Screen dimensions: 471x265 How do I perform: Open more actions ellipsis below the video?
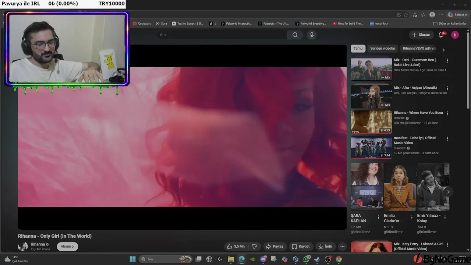click(342, 246)
